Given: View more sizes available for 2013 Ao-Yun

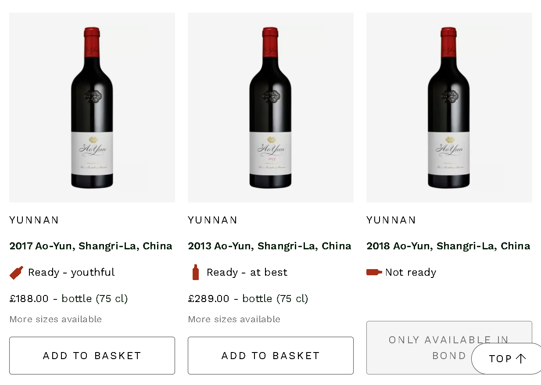Looking at the screenshot, I should point(234,319).
